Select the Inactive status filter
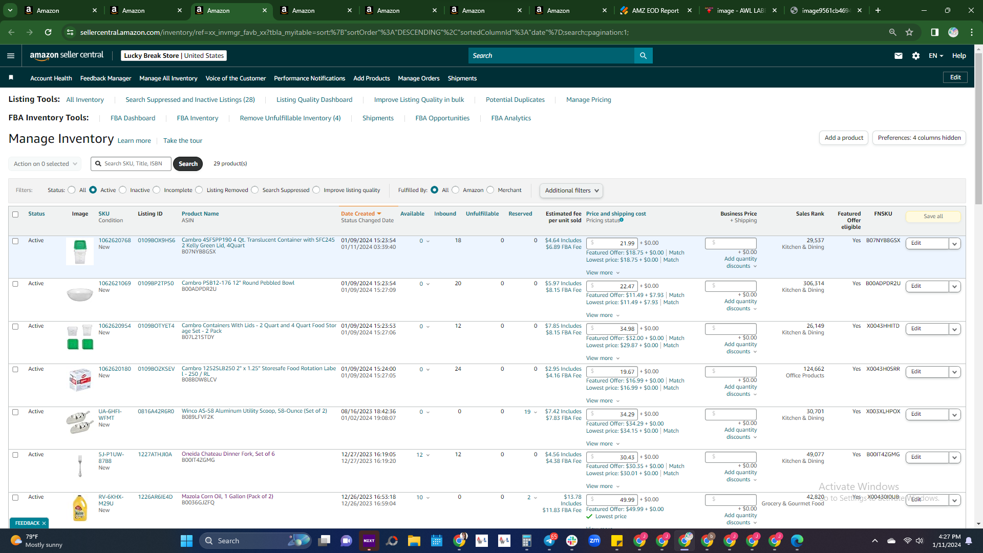This screenshot has width=983, height=553. 123,190
